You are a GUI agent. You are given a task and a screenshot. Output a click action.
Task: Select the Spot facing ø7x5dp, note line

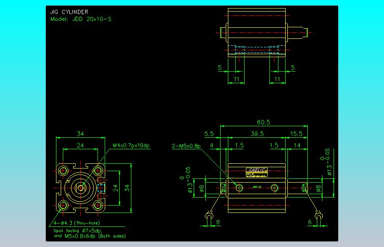[78, 230]
